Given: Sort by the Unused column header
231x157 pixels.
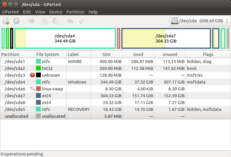Looking at the screenshot, I should pyautogui.click(x=170, y=54).
